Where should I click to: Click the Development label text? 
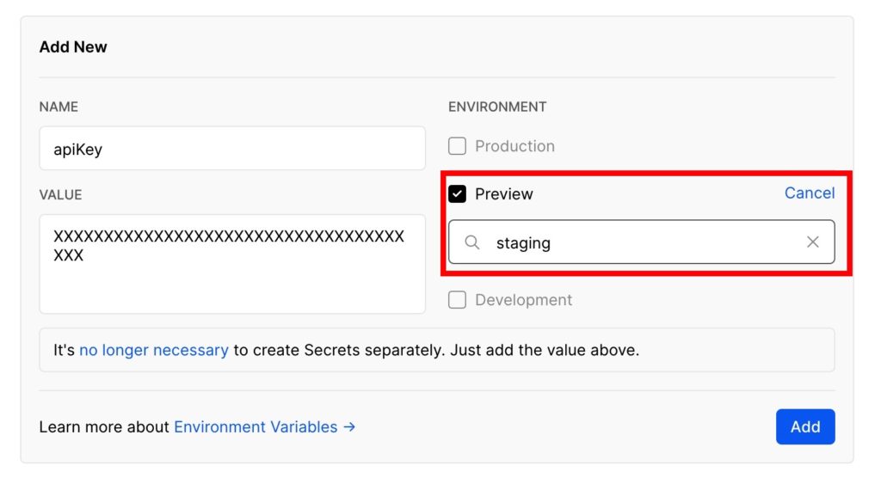coord(524,300)
